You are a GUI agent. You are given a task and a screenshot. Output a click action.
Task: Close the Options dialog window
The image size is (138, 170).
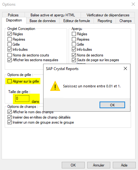point(133,4)
